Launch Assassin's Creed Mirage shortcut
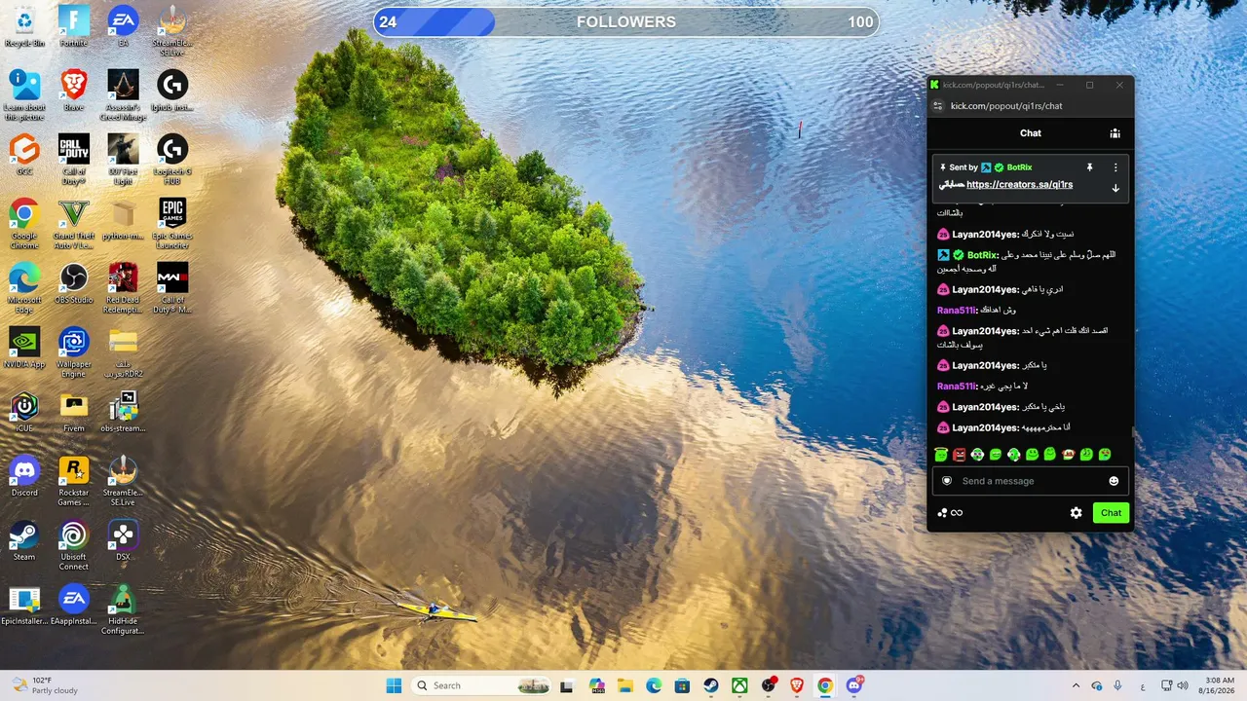 [x=123, y=95]
